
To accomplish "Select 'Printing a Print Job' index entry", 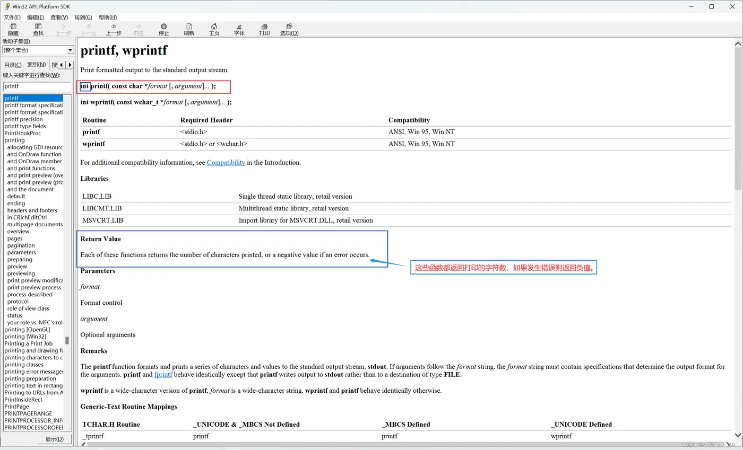I will pyautogui.click(x=29, y=343).
